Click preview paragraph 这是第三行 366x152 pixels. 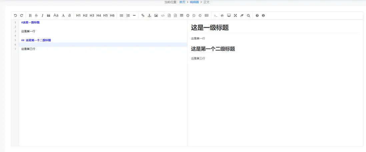(198, 58)
